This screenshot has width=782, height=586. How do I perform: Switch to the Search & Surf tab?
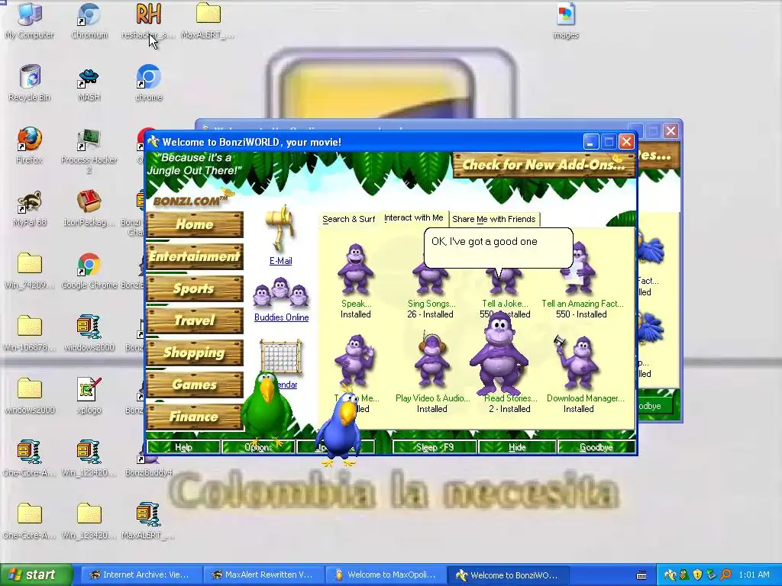(348, 219)
